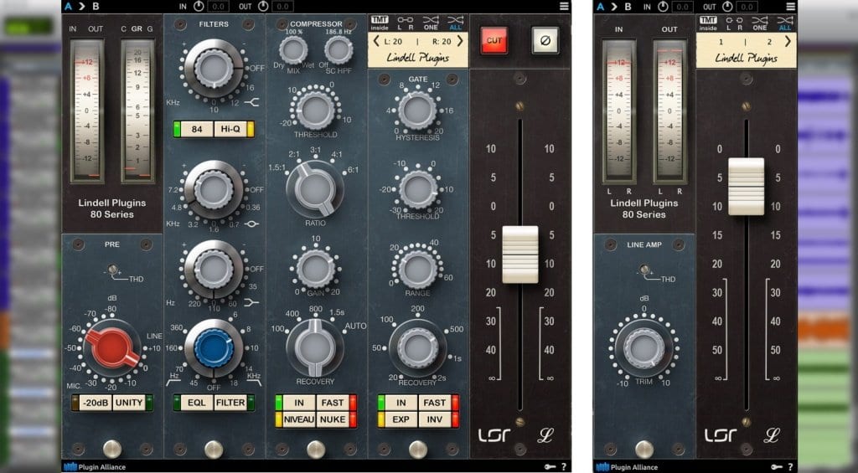Screen dimensions: 858x473
Task: Click the blue filter frequency knob
Action: point(214,347)
